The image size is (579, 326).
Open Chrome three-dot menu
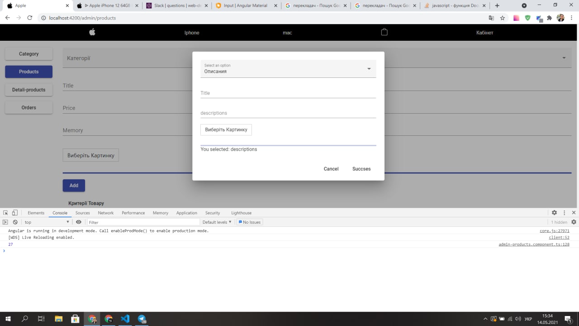[572, 18]
